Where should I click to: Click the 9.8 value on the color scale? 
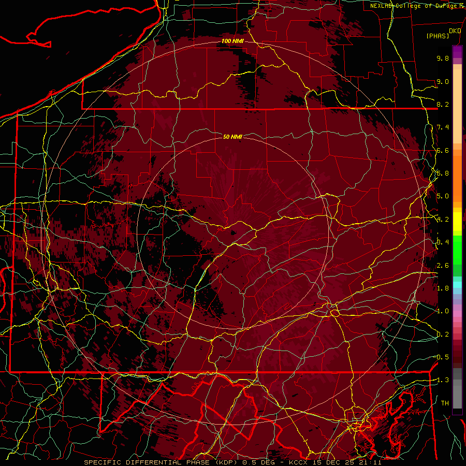443,58
